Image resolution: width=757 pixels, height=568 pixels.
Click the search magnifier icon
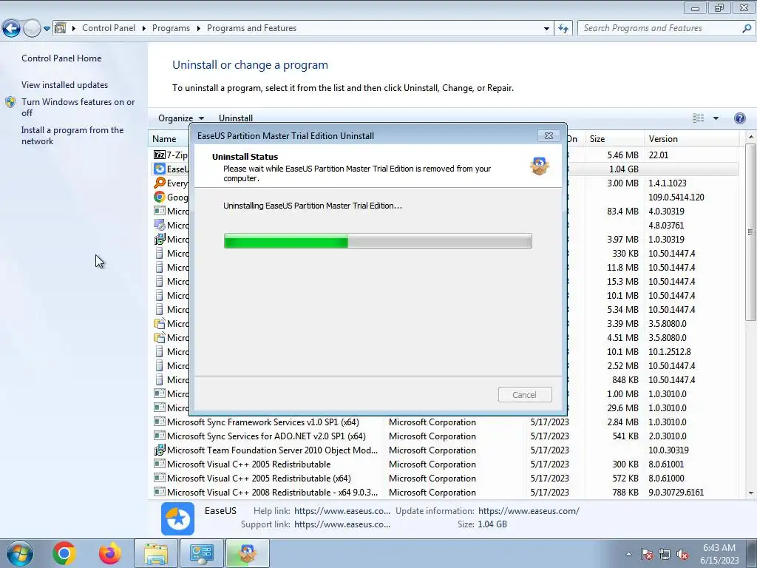point(747,28)
